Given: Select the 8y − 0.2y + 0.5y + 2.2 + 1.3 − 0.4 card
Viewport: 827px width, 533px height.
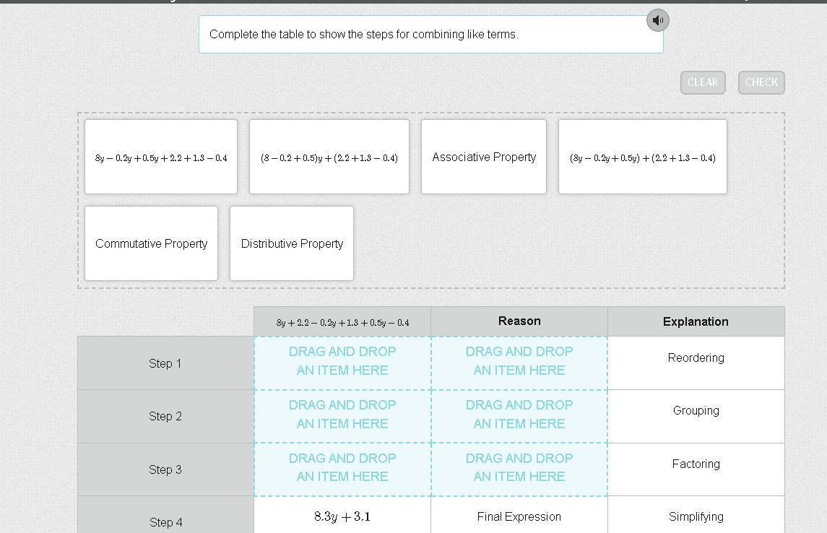Looking at the screenshot, I should pos(161,157).
